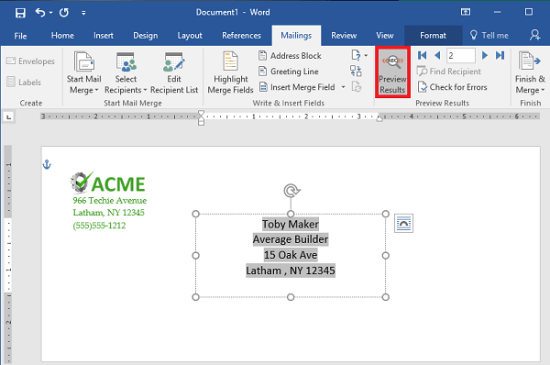Click the record number field showing 2
This screenshot has height=365, width=550.
click(x=461, y=55)
